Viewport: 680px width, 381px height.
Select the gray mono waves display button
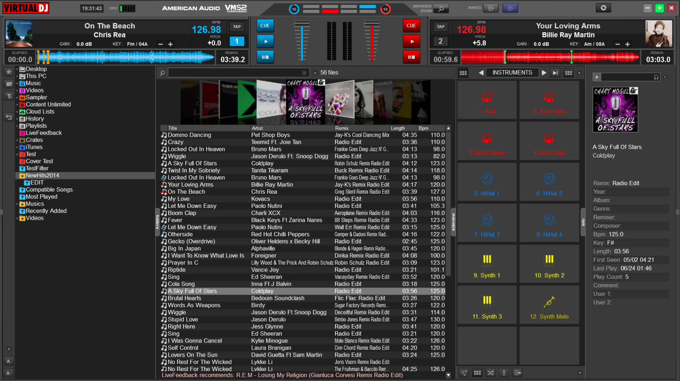point(491,8)
